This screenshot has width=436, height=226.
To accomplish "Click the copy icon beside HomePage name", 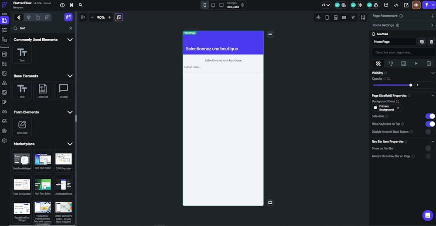I will coord(422,42).
